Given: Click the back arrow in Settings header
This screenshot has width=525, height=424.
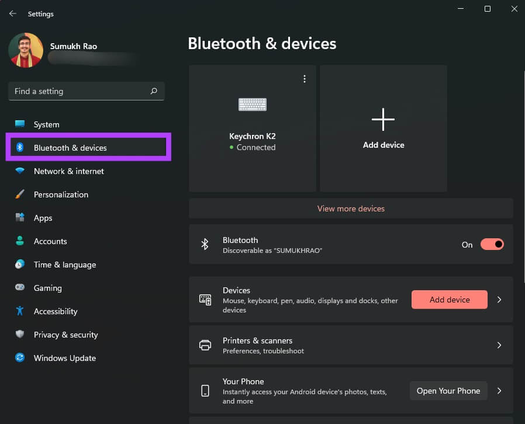Looking at the screenshot, I should point(13,13).
